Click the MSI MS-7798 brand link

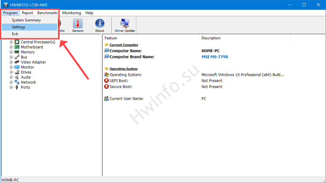click(215, 57)
